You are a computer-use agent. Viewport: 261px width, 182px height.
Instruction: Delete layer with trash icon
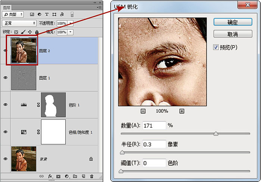(x=92, y=176)
